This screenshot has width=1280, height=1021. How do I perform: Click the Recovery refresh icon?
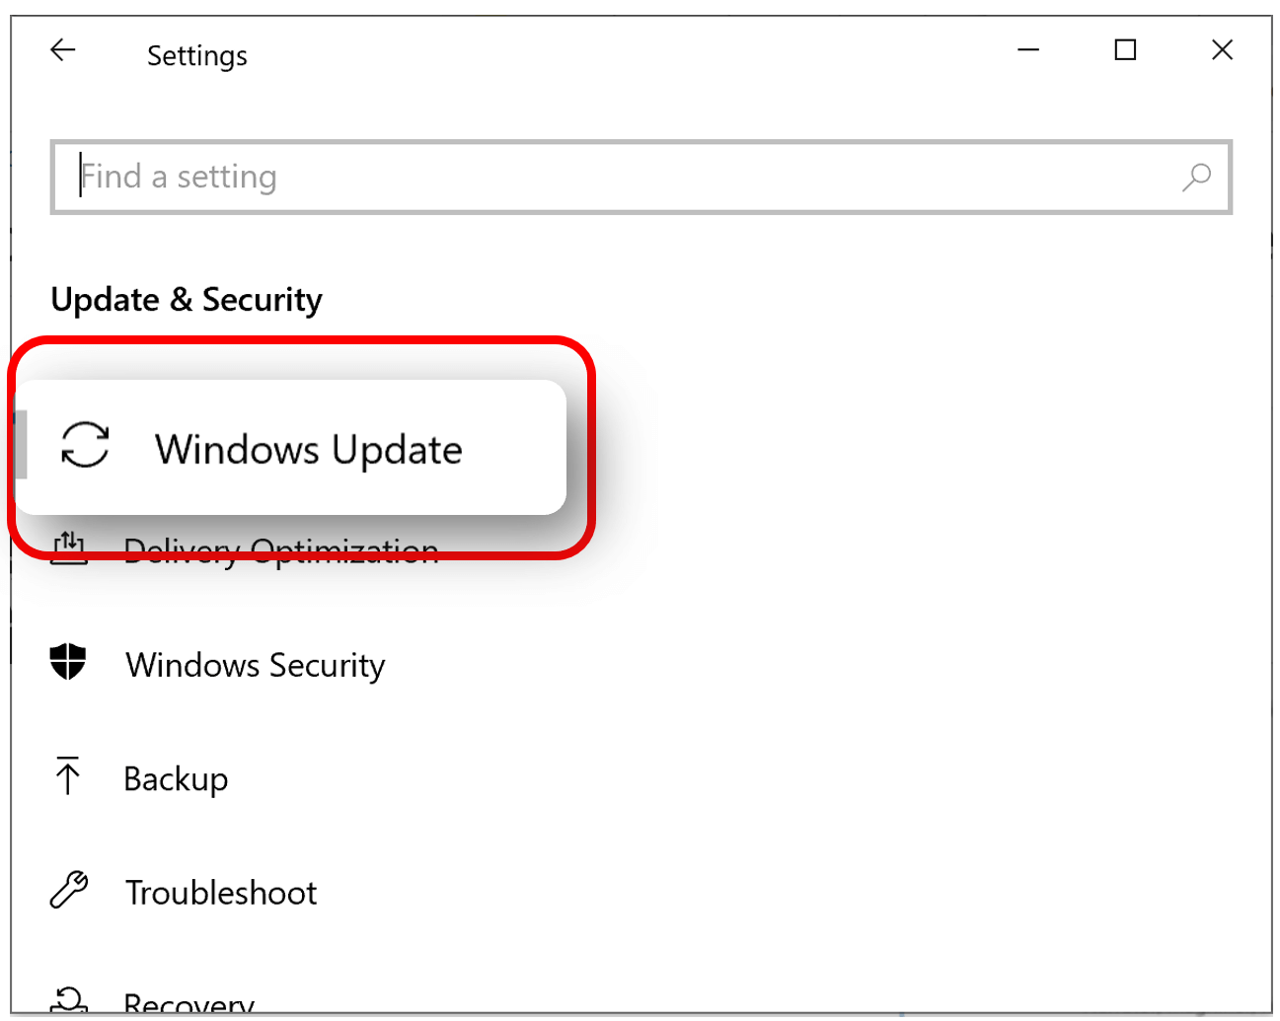pos(68,1001)
